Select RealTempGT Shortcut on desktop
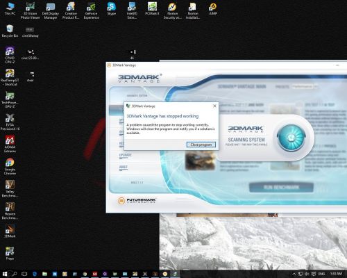Image resolution: width=347 pixels, height=278 pixels. tap(10, 77)
